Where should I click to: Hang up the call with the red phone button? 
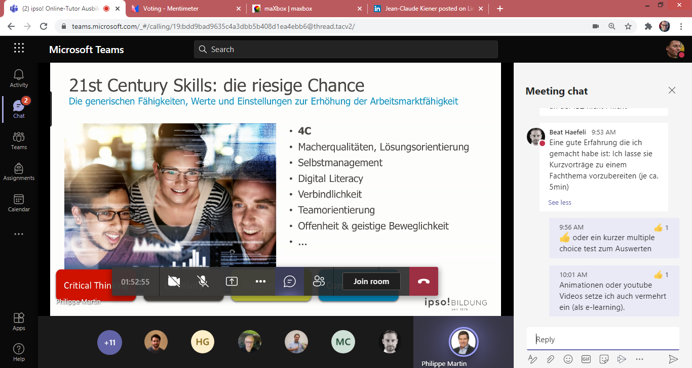[x=424, y=282]
